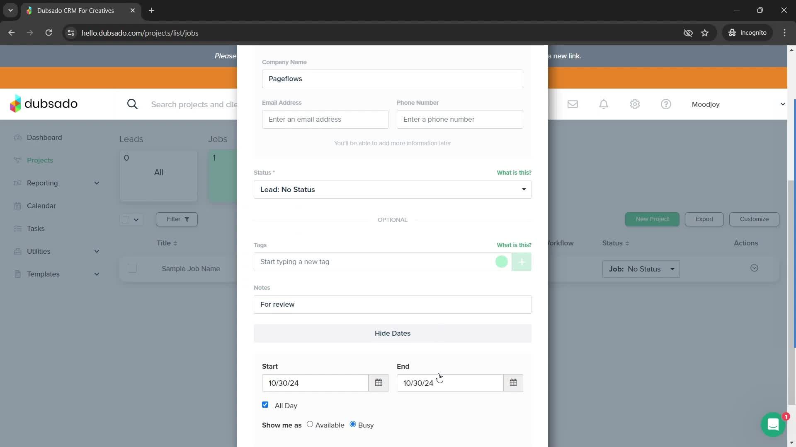
Task: Open Job: No Status dropdown
Action: coord(641,269)
